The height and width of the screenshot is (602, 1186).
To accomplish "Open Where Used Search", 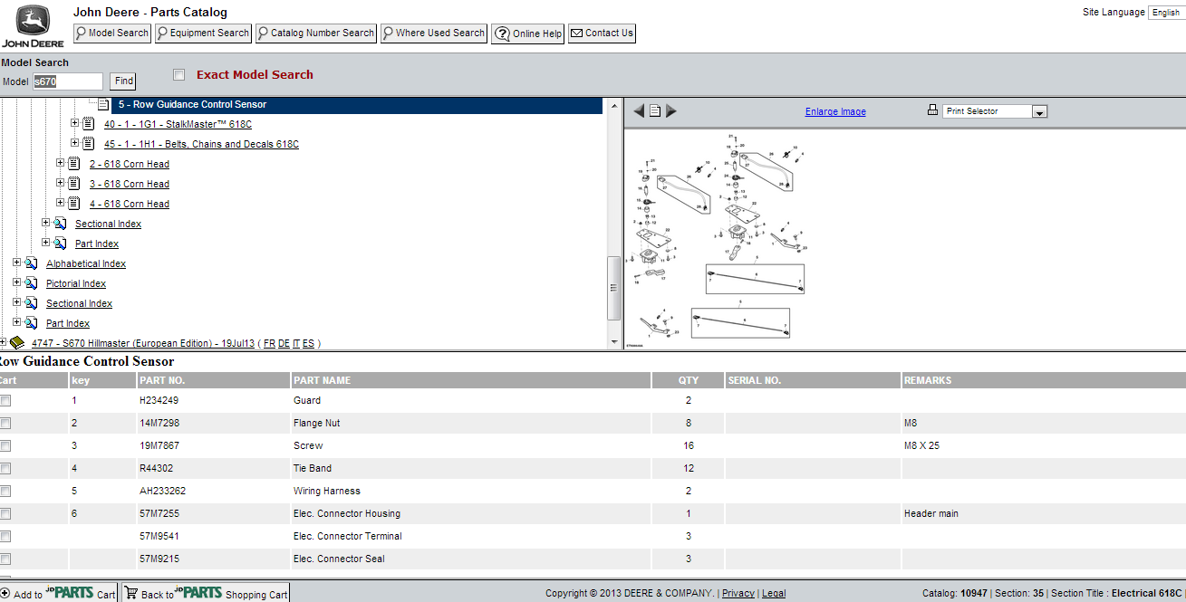I will coord(434,33).
